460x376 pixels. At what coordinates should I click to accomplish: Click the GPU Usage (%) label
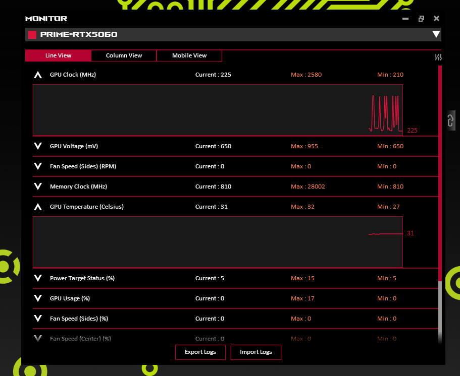pyautogui.click(x=70, y=298)
